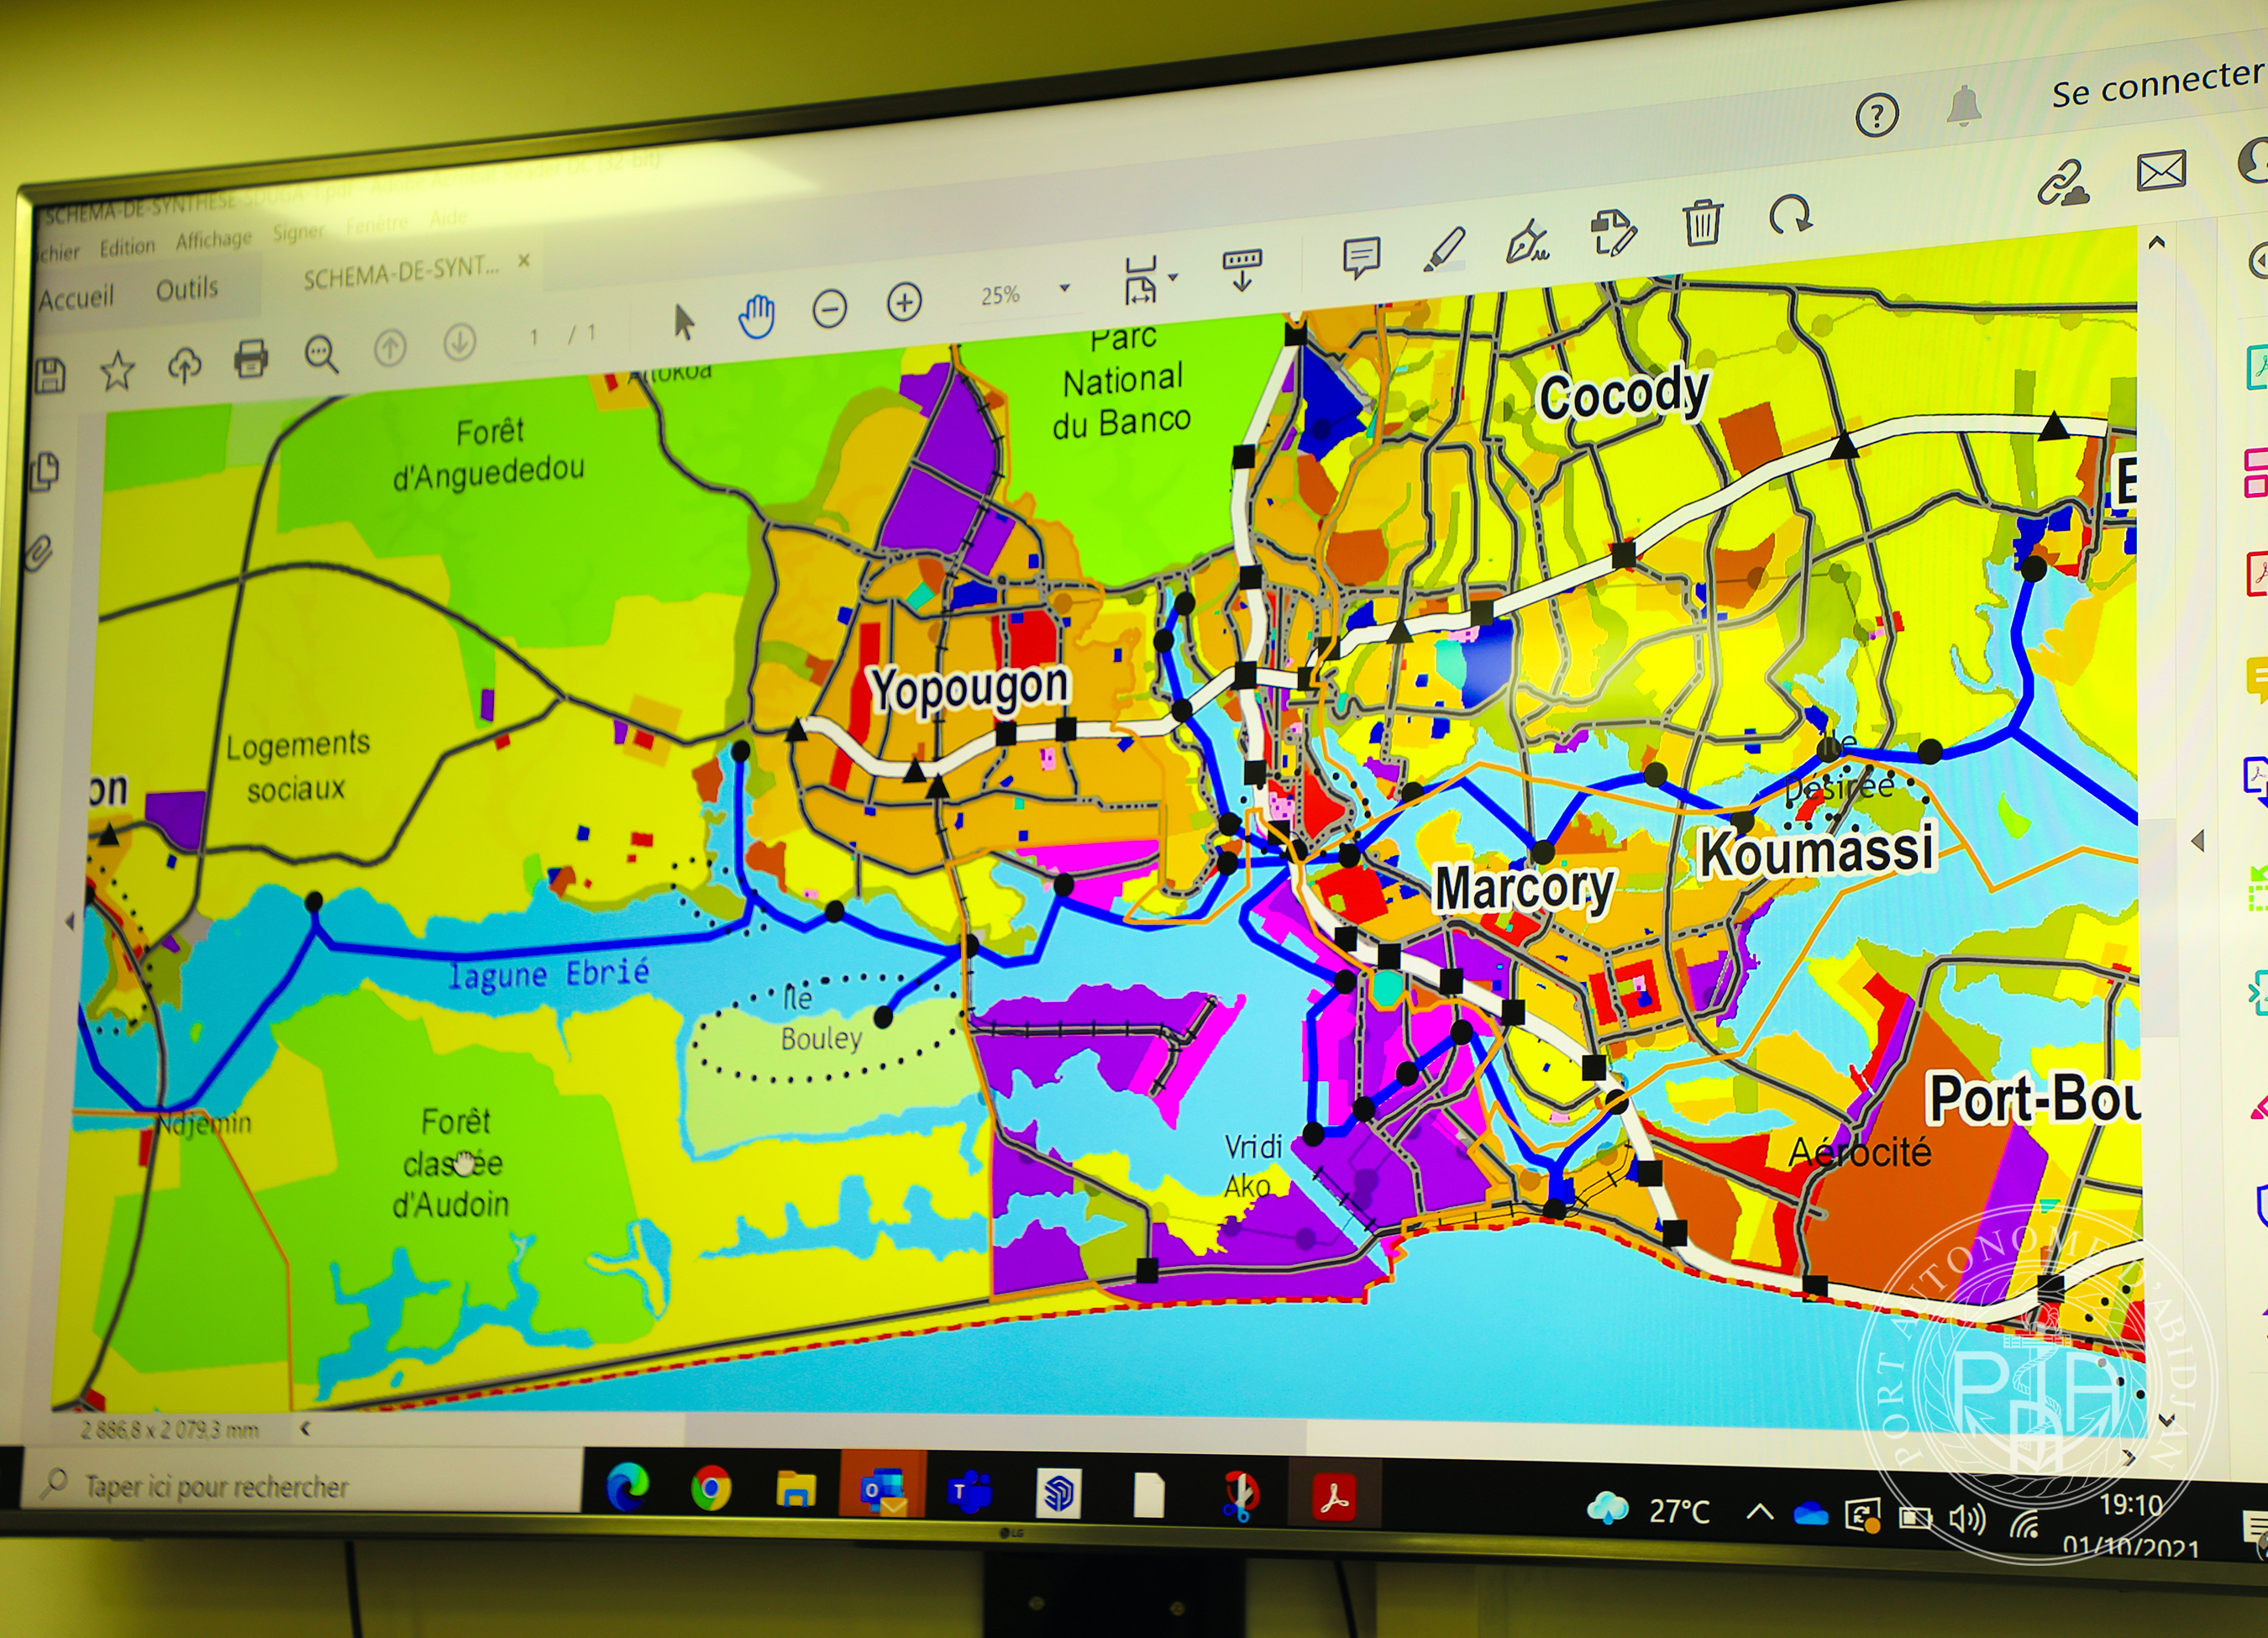Viewport: 2268px width, 1638px height.
Task: Select the Hand pan tool
Action: (x=756, y=316)
